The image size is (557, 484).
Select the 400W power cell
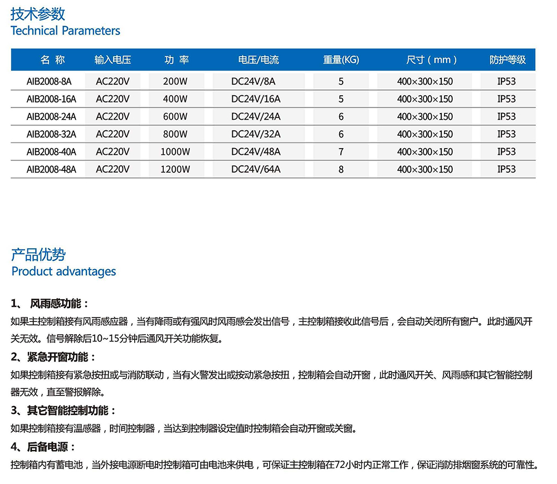coord(175,99)
